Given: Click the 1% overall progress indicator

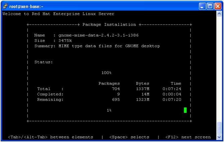Looking at the screenshot, I should [x=109, y=110].
